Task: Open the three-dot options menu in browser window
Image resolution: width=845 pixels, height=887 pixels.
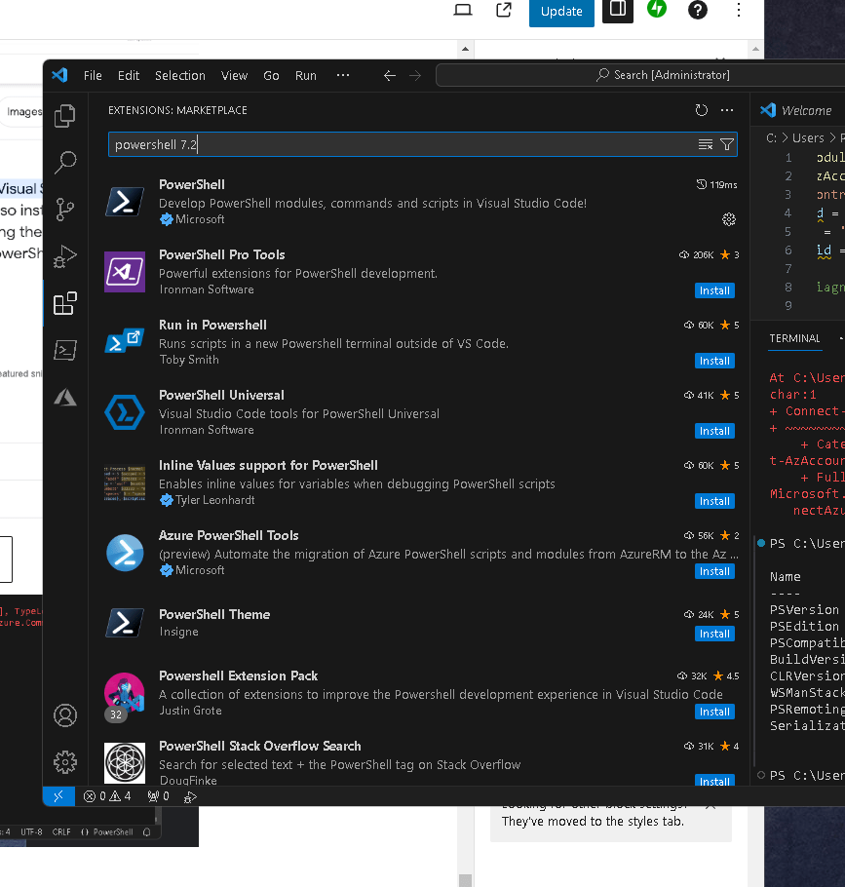Action: (738, 10)
